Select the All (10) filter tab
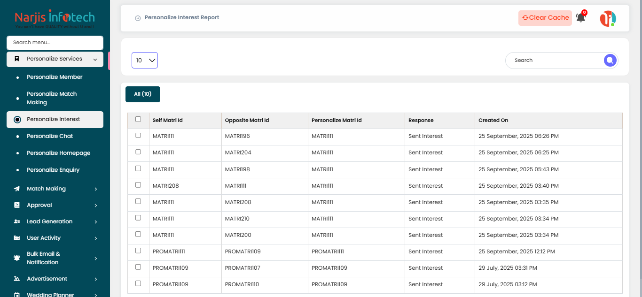 [x=143, y=94]
